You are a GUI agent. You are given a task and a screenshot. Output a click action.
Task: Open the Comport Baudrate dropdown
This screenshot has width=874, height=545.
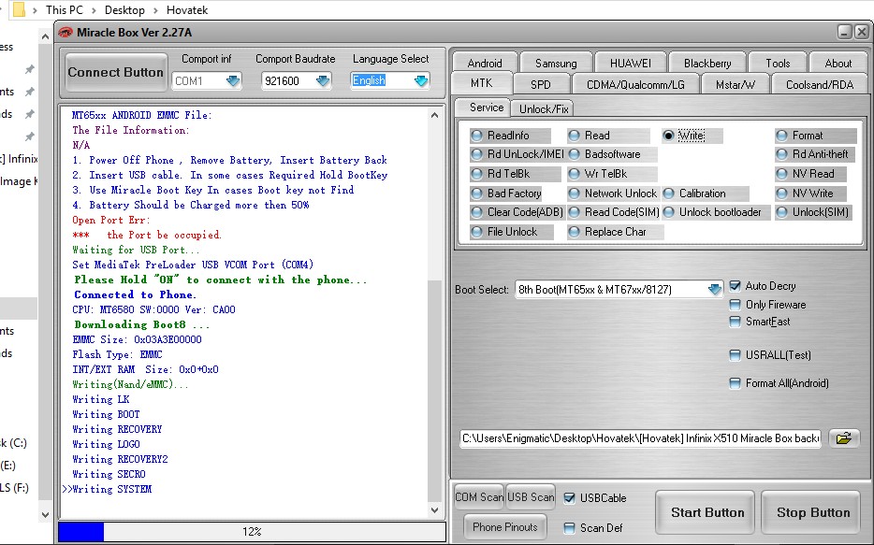tap(323, 81)
